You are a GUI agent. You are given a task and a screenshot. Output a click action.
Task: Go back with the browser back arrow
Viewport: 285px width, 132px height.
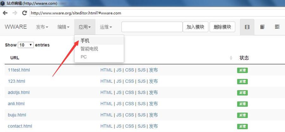click(5, 13)
